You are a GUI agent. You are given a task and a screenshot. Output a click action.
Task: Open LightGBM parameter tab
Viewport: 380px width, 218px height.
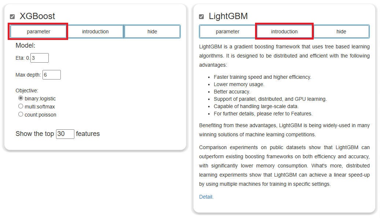[228, 32]
